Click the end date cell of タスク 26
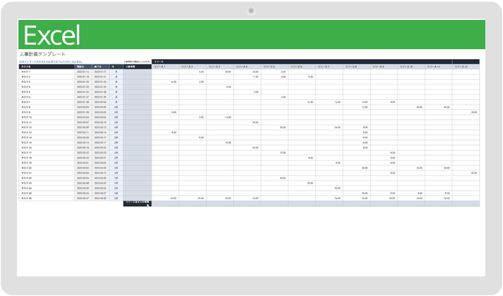This screenshot has height=296, width=503. (101, 198)
